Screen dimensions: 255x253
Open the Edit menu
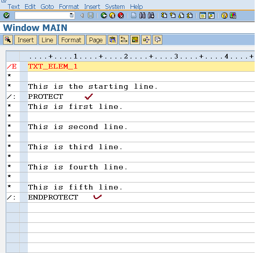pos(30,7)
